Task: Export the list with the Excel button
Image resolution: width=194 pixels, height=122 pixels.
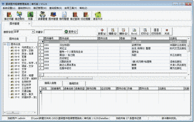Action: [134, 32]
